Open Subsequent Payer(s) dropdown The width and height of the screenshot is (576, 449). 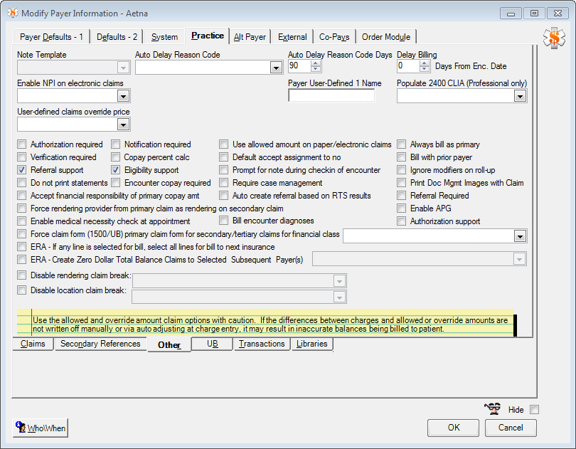click(x=519, y=259)
